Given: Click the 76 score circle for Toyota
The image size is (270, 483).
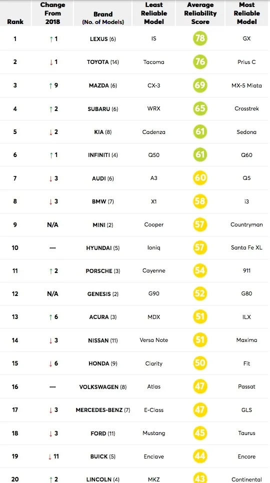Looking at the screenshot, I should (200, 61).
